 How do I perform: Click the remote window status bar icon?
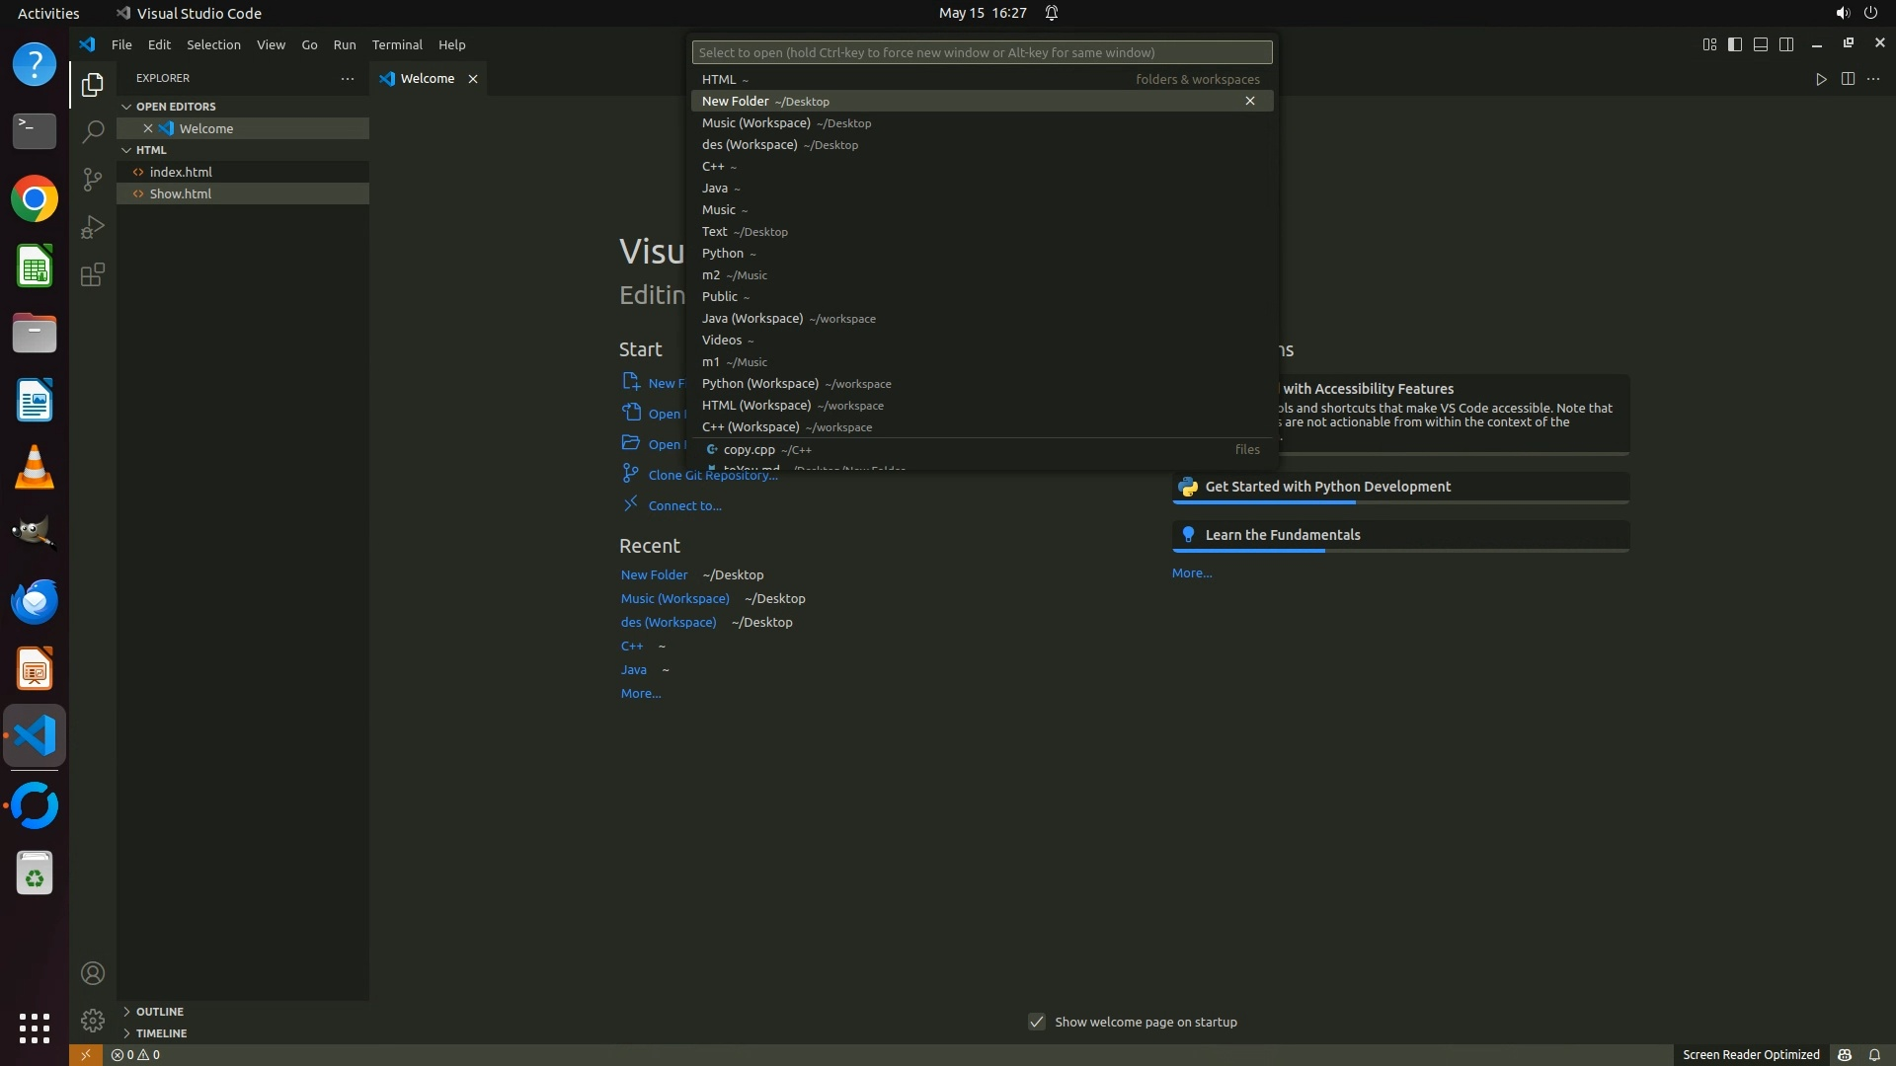pyautogui.click(x=85, y=1054)
